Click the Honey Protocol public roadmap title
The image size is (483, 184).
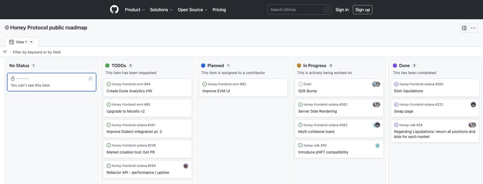pyautogui.click(x=49, y=28)
